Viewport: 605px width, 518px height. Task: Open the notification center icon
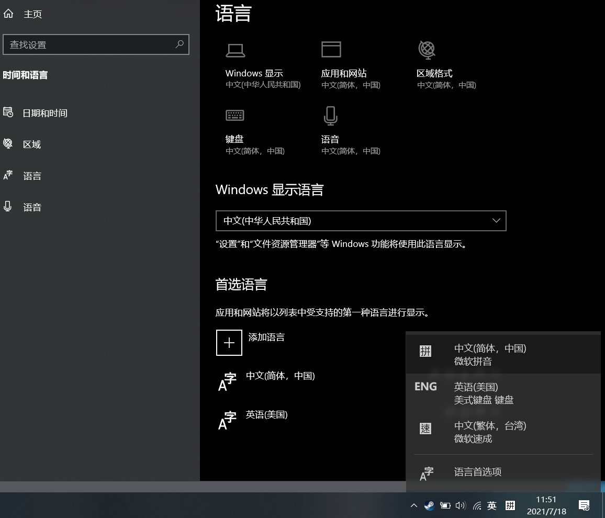pos(584,505)
